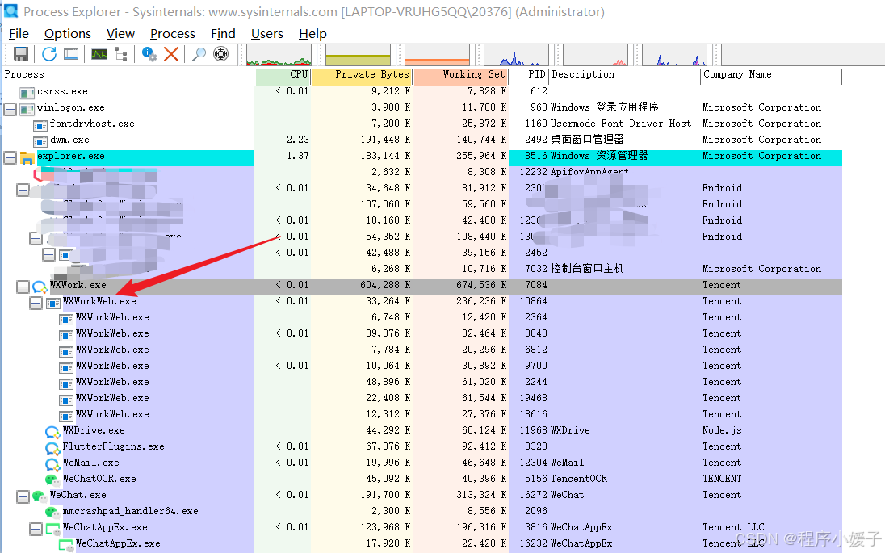885x553 pixels.
Task: Open the Help menu
Action: coord(312,34)
